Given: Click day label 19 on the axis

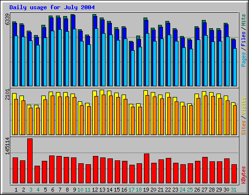Looking at the screenshot, I should (x=146, y=190).
